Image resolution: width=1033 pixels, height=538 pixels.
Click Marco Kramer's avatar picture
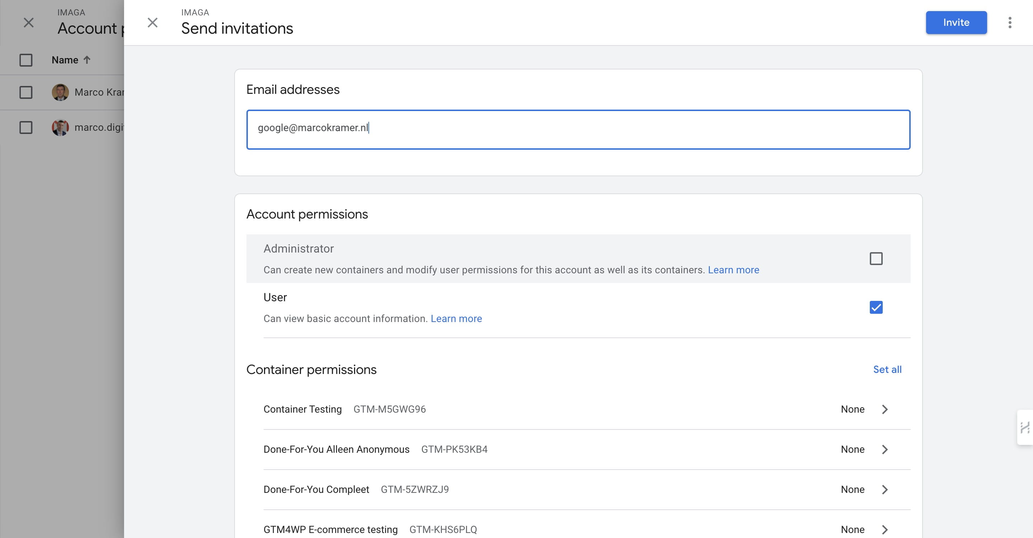(60, 92)
